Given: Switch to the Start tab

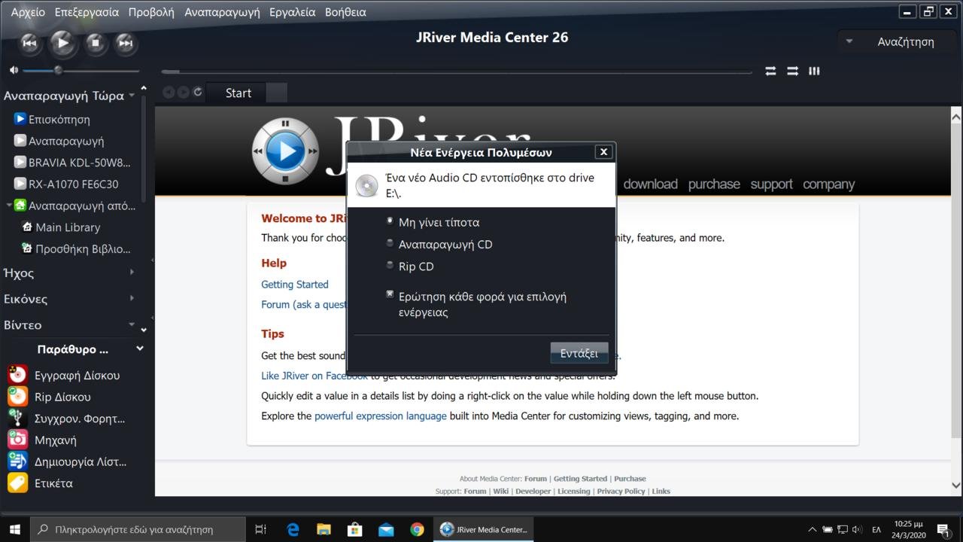Looking at the screenshot, I should point(238,93).
